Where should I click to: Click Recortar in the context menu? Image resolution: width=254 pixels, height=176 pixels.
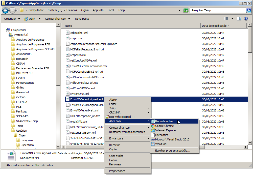pyautogui.click(x=128, y=145)
